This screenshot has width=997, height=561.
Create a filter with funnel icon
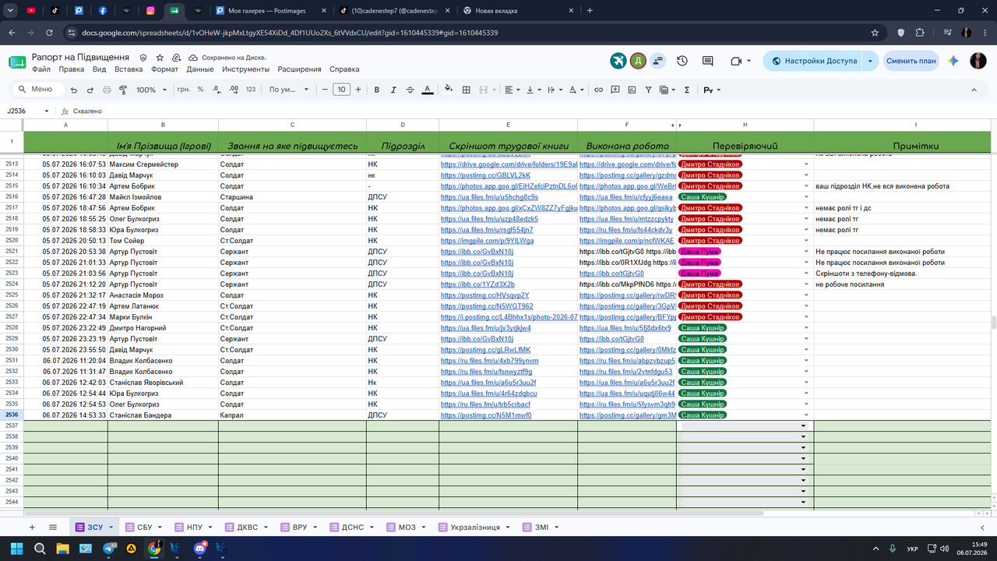coord(649,90)
